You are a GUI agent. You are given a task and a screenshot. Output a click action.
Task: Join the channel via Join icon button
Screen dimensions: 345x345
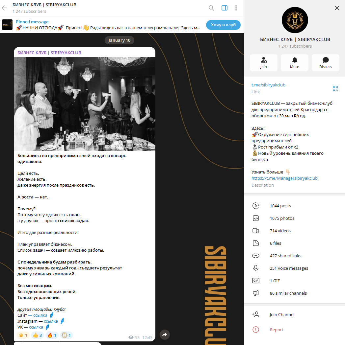pyautogui.click(x=263, y=63)
